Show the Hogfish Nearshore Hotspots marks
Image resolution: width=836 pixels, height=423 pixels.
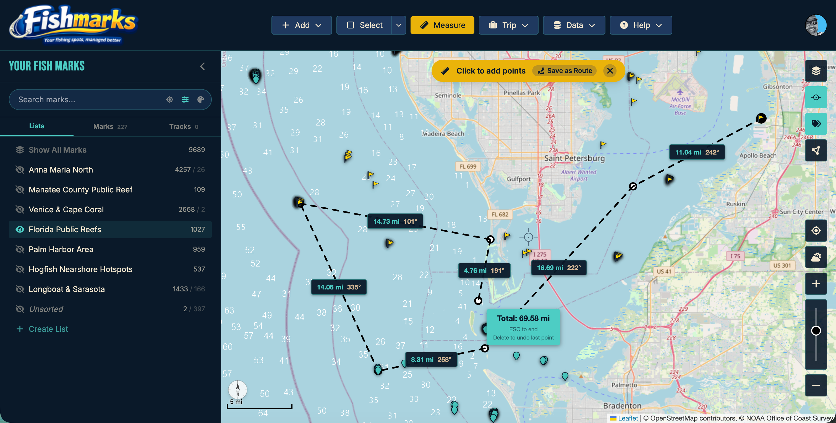pos(20,269)
